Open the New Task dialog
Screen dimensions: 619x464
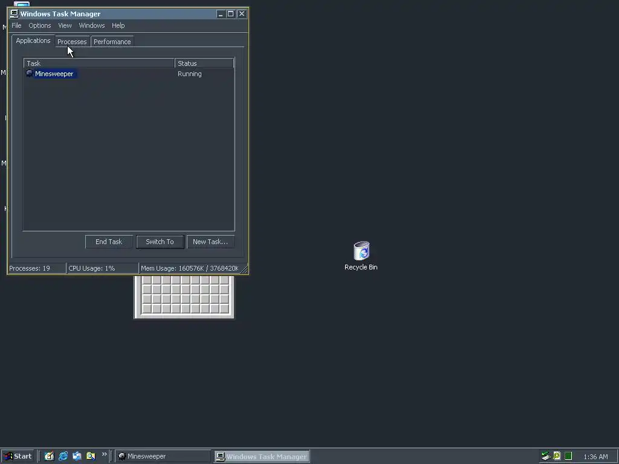(x=210, y=242)
